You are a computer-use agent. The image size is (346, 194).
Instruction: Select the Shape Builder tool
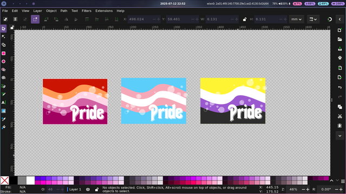tap(4, 45)
